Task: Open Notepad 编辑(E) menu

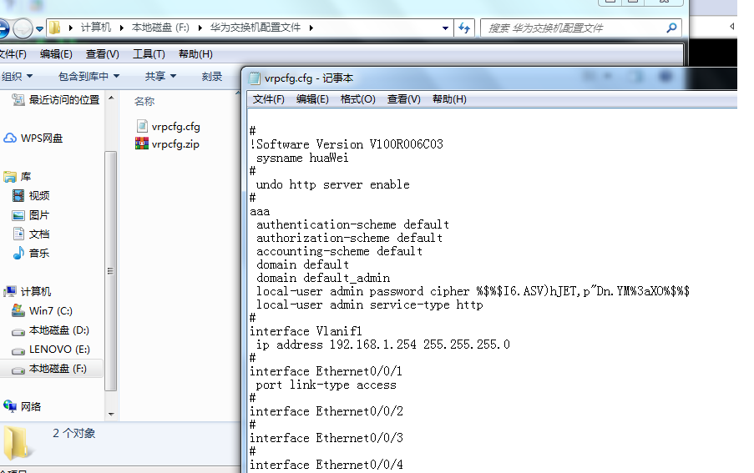Action: pyautogui.click(x=312, y=99)
